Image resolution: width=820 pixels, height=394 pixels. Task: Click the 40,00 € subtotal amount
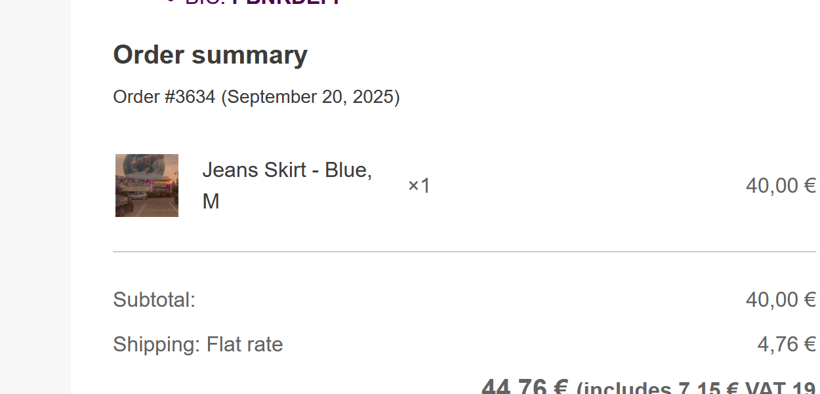pos(780,300)
